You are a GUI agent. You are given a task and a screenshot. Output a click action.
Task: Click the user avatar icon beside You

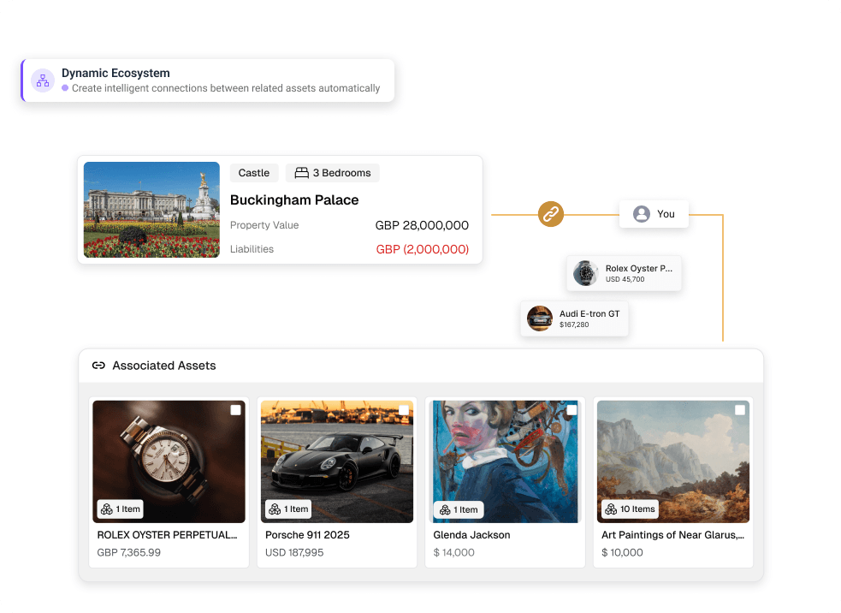coord(642,214)
